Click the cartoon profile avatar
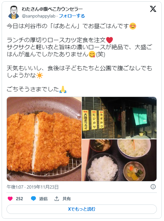Viewport: 164px width, 221px height. pyautogui.click(x=14, y=12)
